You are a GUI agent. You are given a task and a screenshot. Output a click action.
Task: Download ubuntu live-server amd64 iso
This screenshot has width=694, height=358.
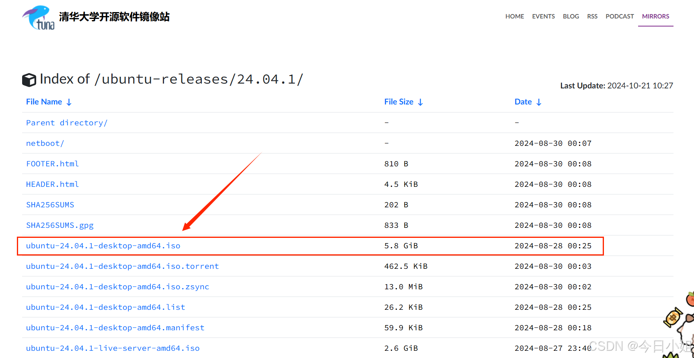point(113,348)
